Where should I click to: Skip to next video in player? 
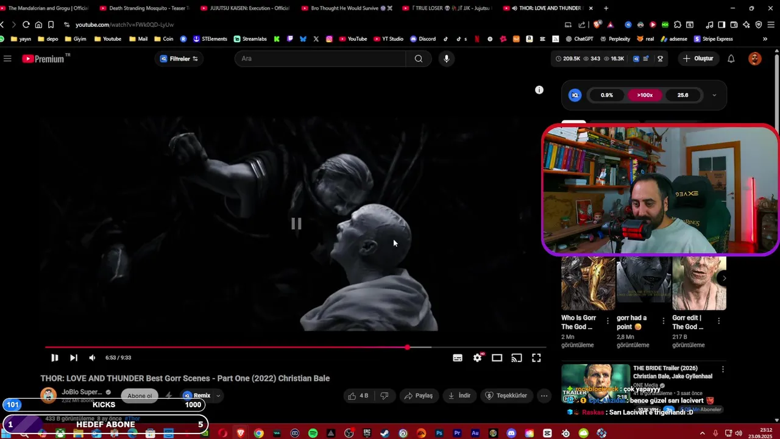[73, 358]
